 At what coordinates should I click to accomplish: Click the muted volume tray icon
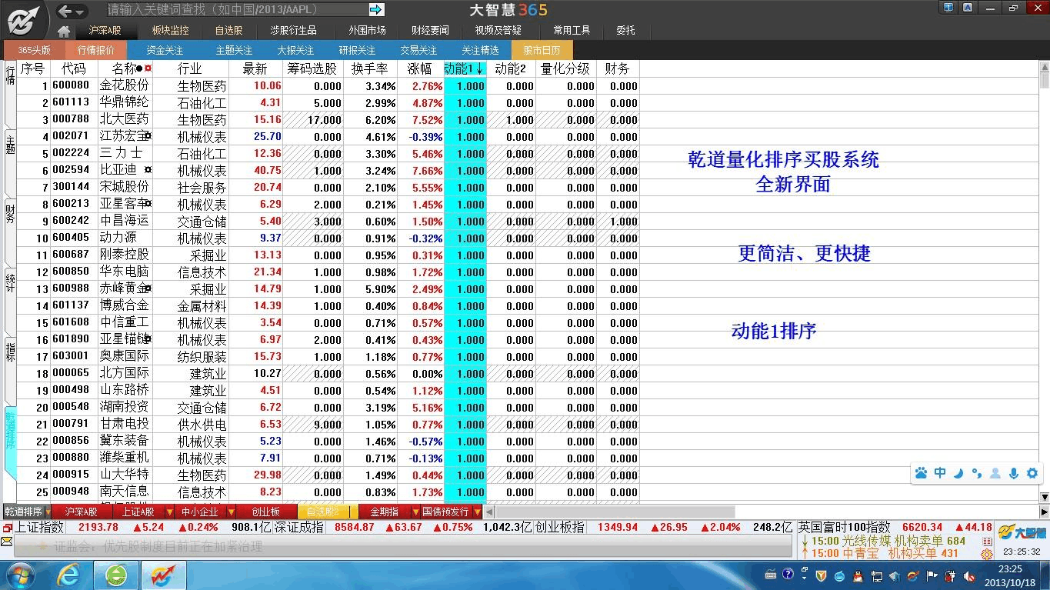pyautogui.click(x=968, y=575)
